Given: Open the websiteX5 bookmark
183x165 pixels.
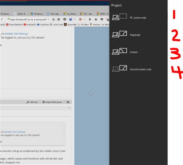Looking at the screenshot, I should [30, 24].
